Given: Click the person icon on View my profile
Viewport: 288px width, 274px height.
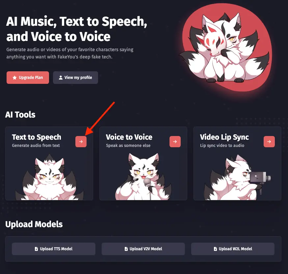Looking at the screenshot, I should (61, 78).
